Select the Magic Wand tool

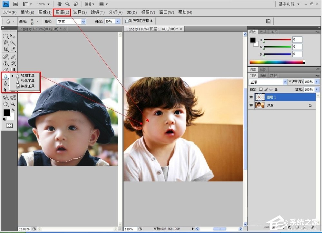13,43
